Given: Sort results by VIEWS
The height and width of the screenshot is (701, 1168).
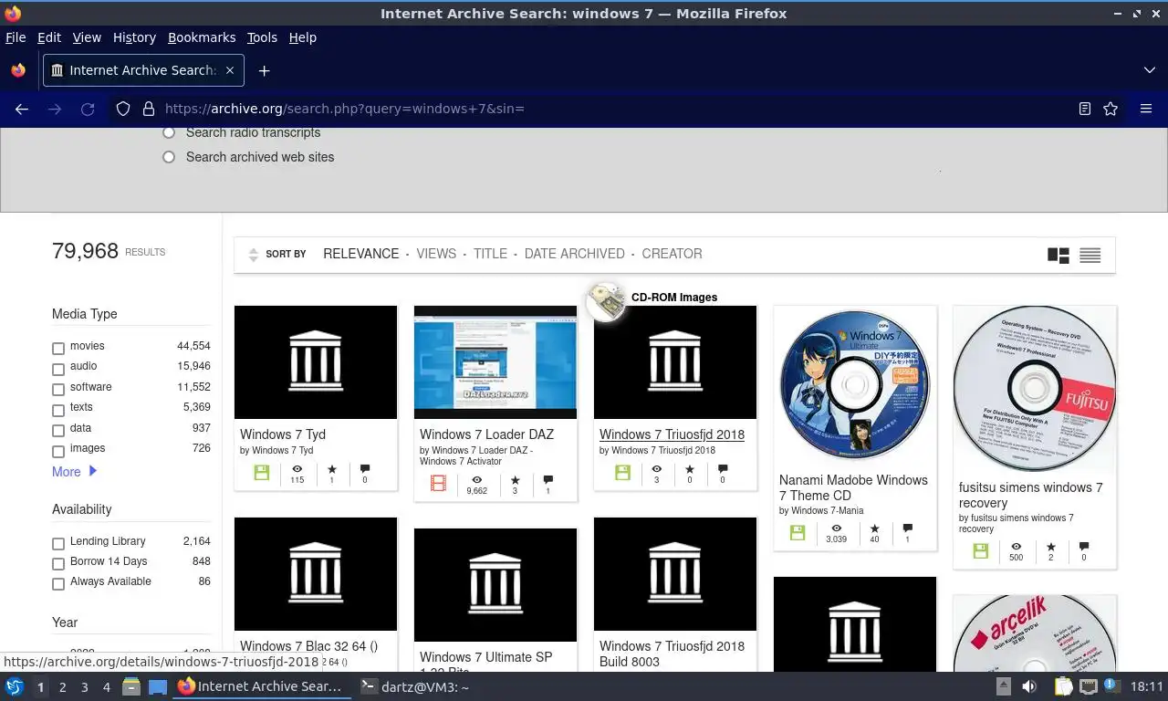Looking at the screenshot, I should [436, 254].
